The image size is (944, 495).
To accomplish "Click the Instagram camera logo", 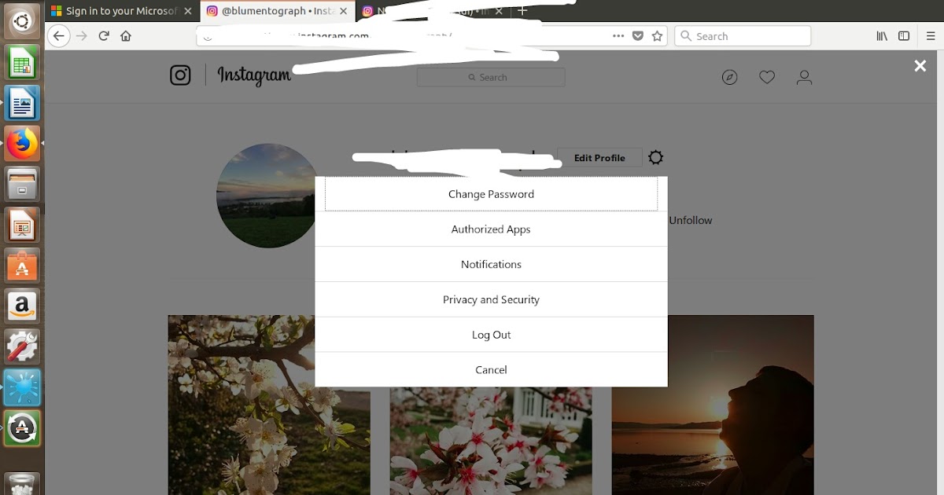I will tap(180, 75).
